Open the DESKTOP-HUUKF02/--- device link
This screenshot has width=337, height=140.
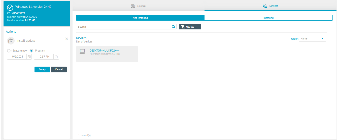(x=104, y=51)
